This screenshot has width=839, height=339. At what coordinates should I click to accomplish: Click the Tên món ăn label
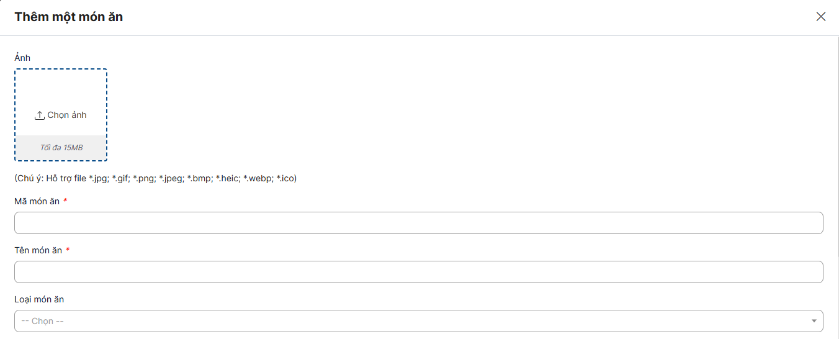(x=38, y=250)
